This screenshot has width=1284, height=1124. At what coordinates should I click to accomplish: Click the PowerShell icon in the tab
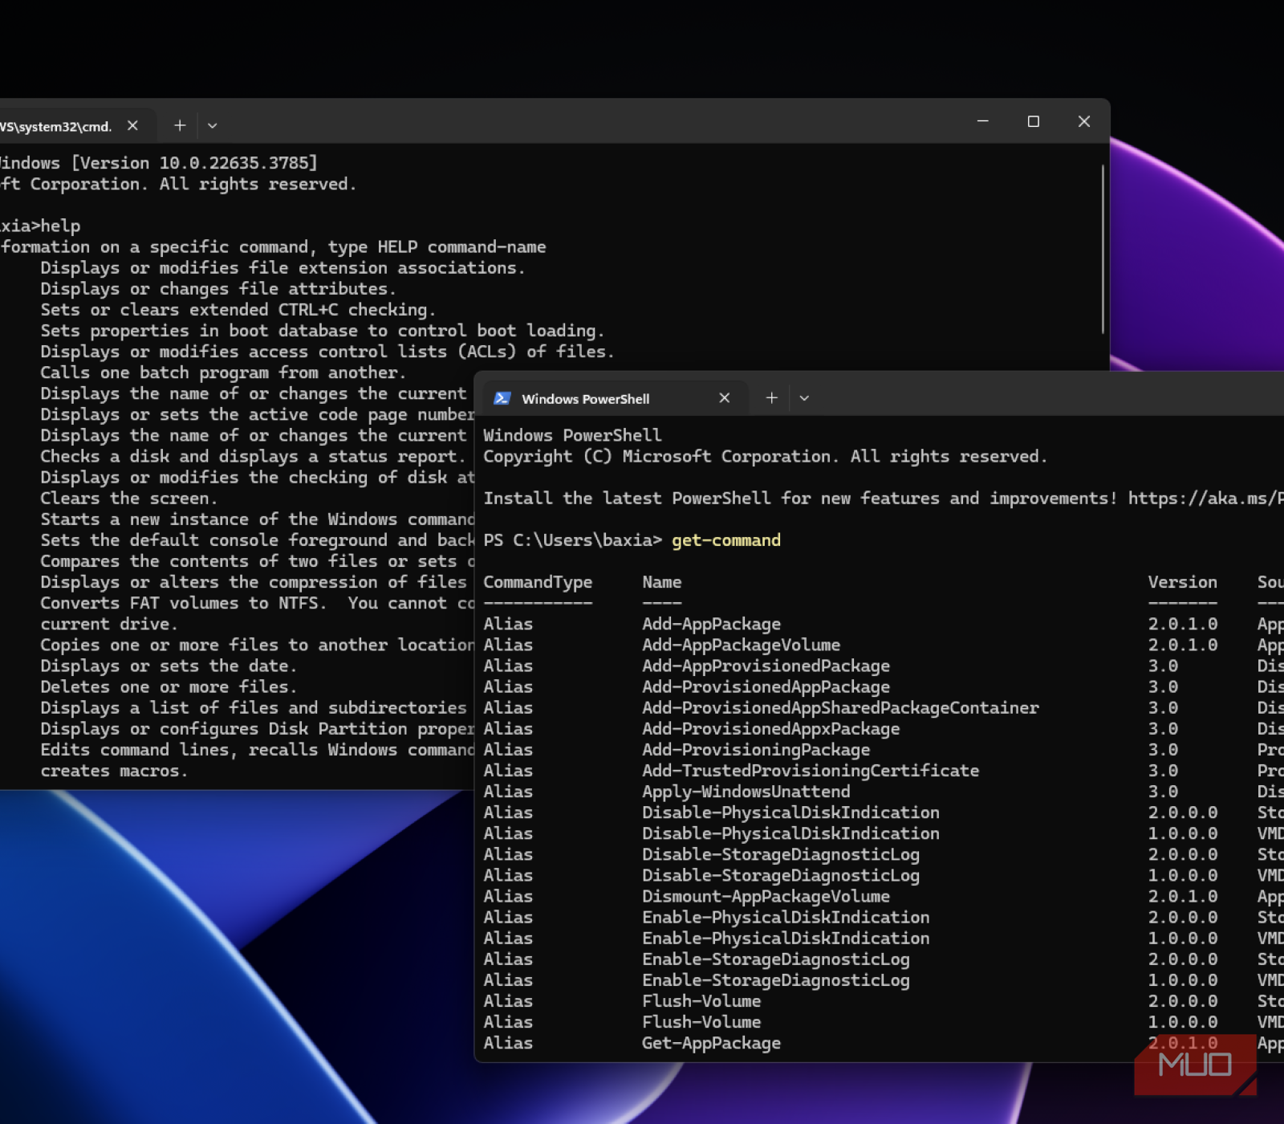[502, 398]
